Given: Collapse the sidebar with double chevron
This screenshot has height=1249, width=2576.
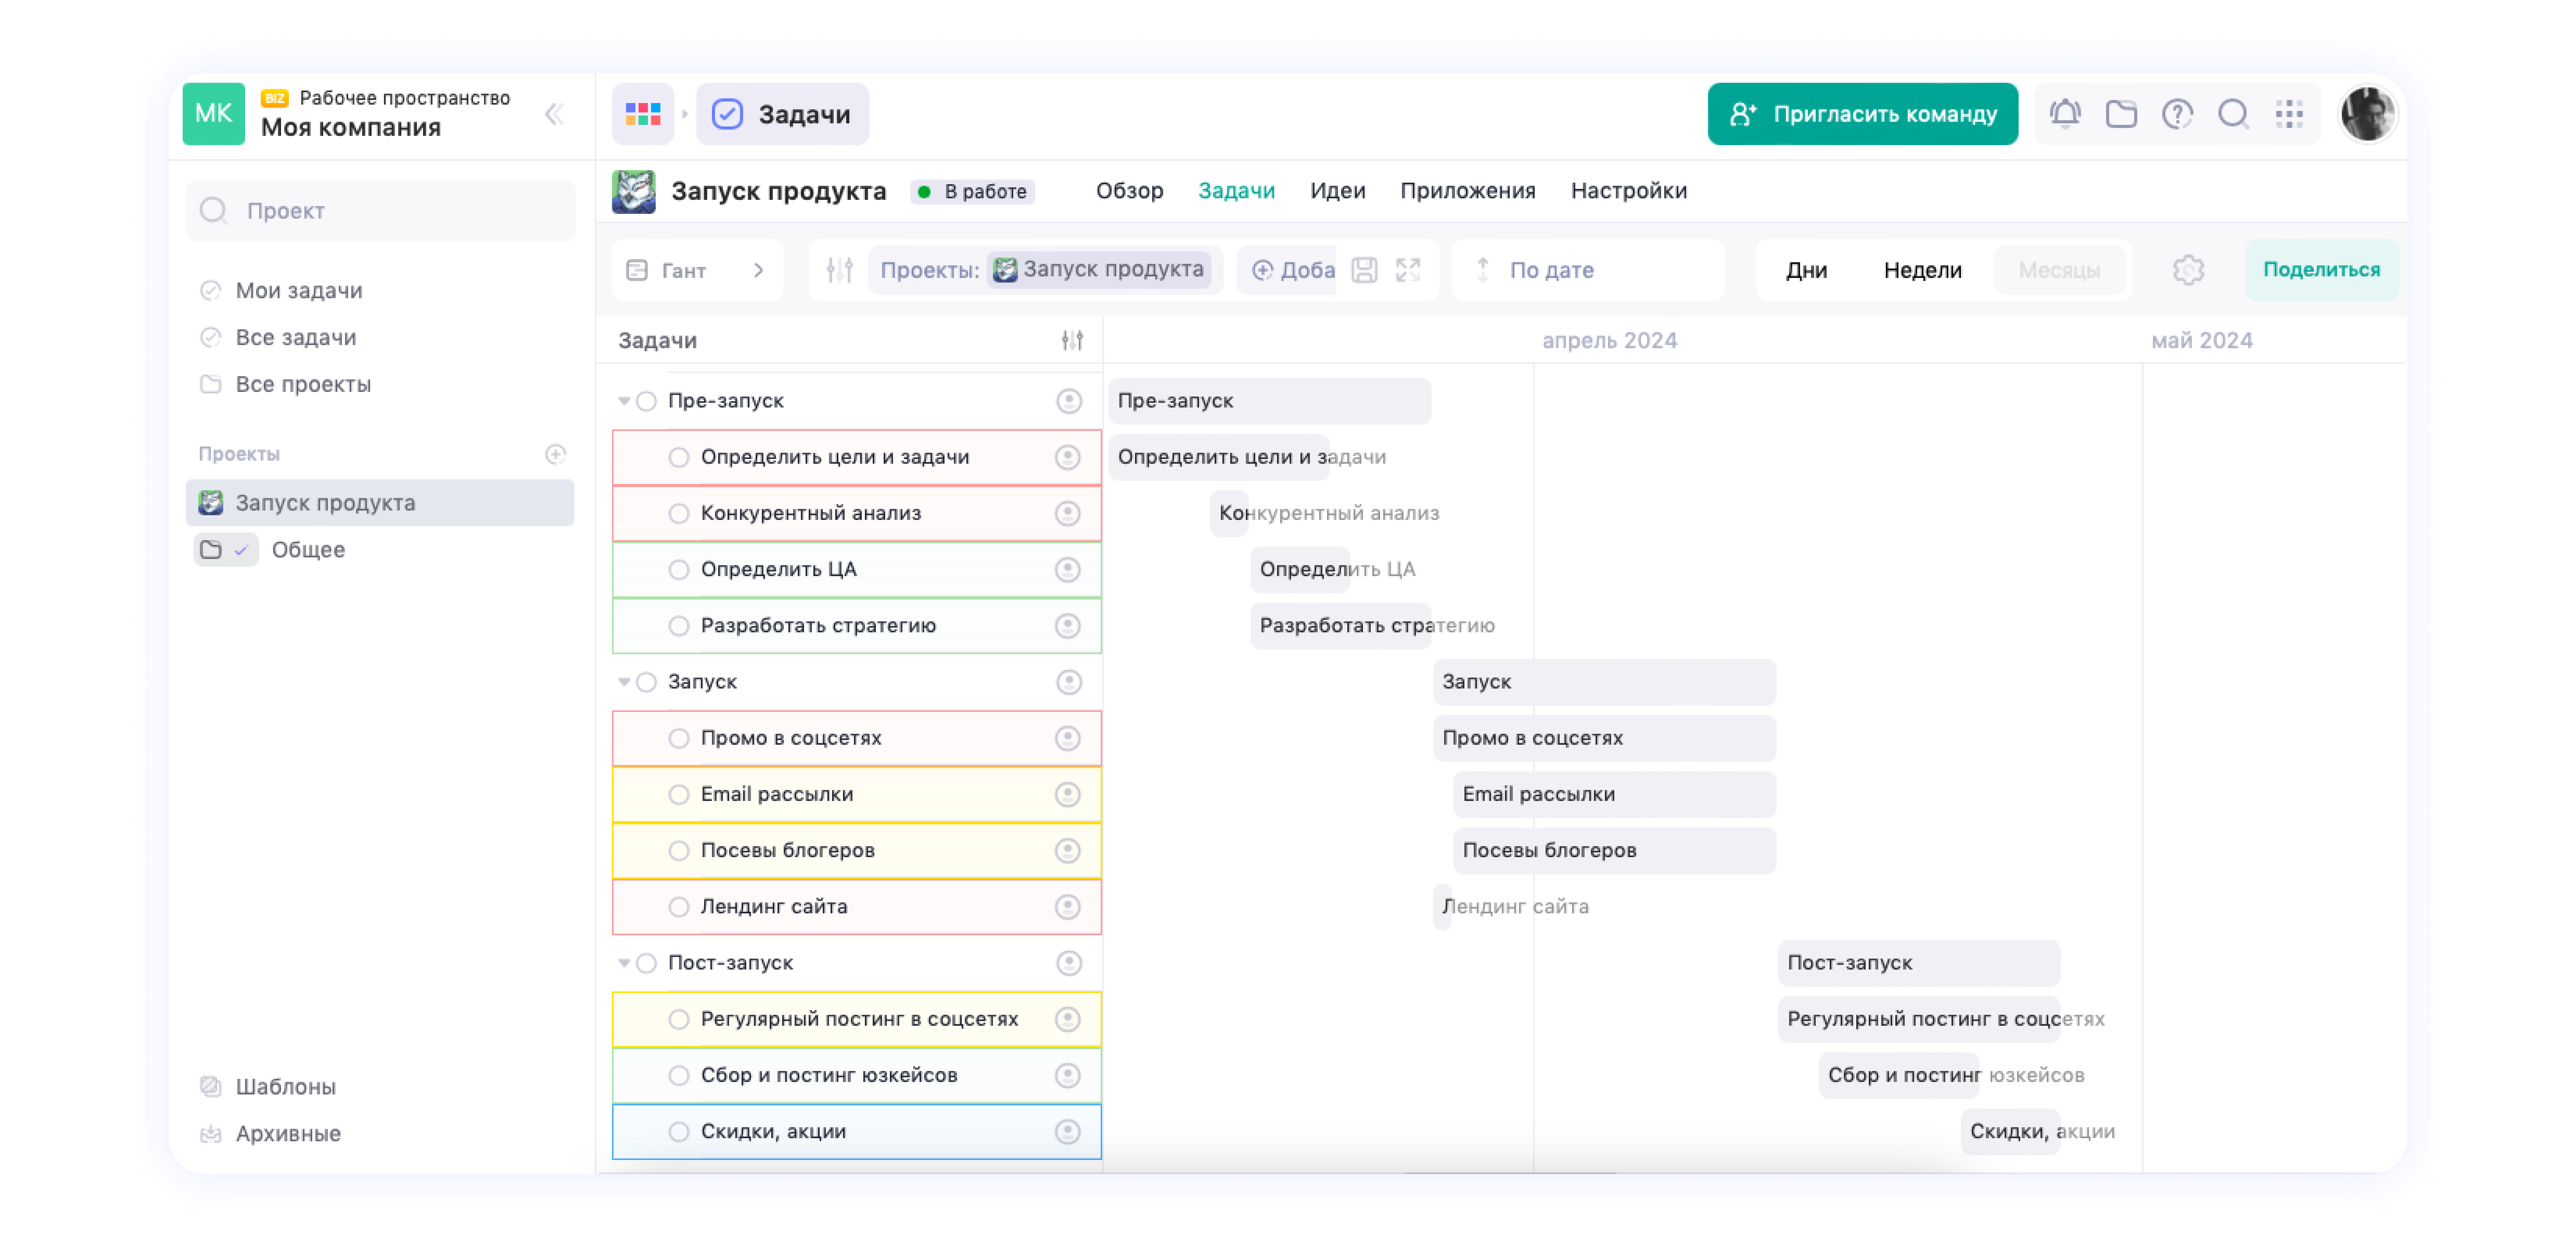Looking at the screenshot, I should pyautogui.click(x=554, y=114).
